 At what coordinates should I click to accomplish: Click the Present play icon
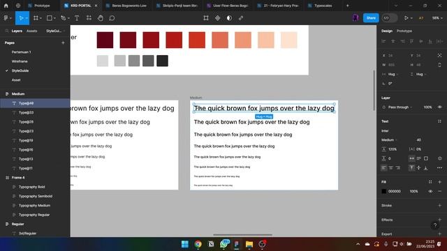click(x=406, y=18)
